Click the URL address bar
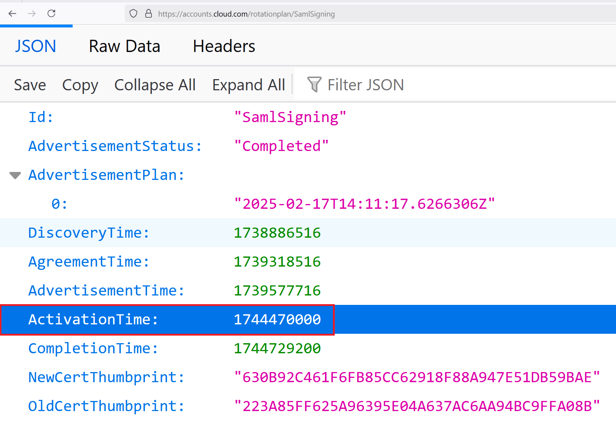Screen dimensions: 616x423 [362, 14]
